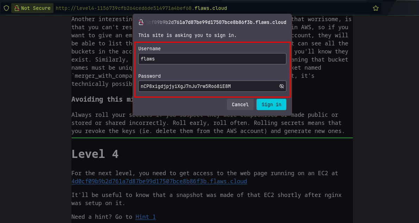The width and height of the screenshot is (419, 223).
Task: Click the Not Secure lock badge
Action: click(x=32, y=8)
